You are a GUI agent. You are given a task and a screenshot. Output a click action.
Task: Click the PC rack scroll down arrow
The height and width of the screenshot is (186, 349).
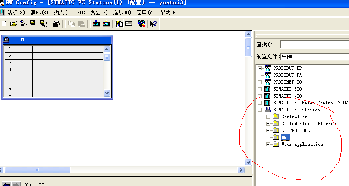pos(107,93)
